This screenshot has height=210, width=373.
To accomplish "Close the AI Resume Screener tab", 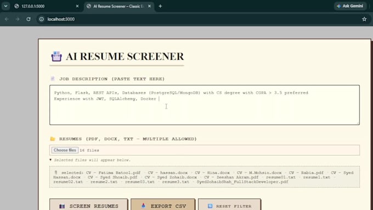I will (x=149, y=6).
